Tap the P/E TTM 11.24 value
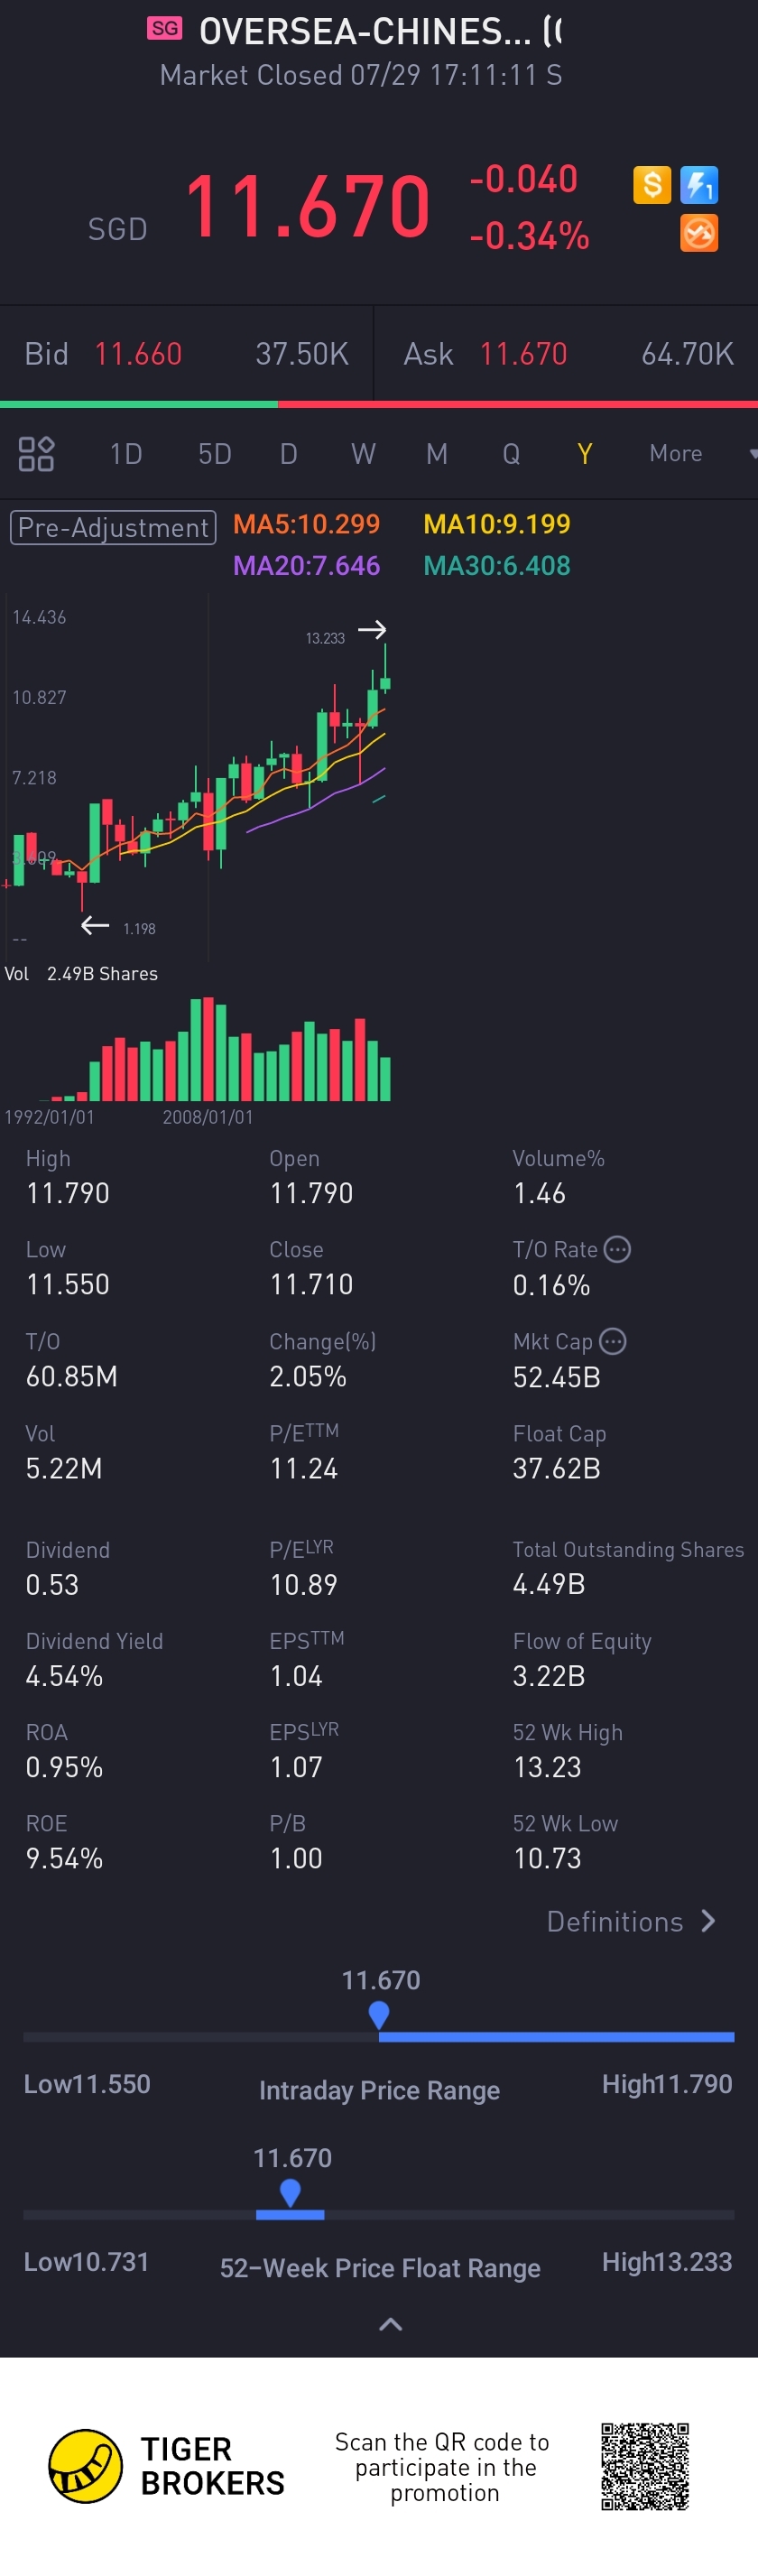The width and height of the screenshot is (758, 2576). 303,1468
